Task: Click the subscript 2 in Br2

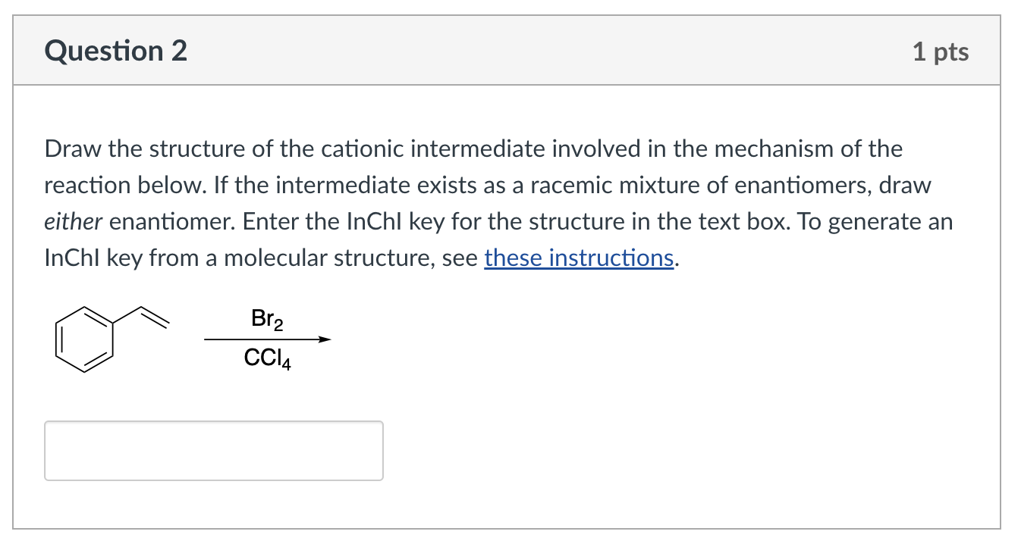Action: [278, 327]
